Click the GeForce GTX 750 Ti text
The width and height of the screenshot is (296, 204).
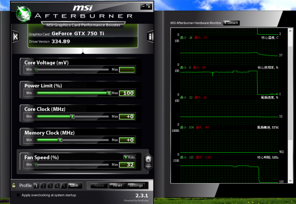coord(78,33)
